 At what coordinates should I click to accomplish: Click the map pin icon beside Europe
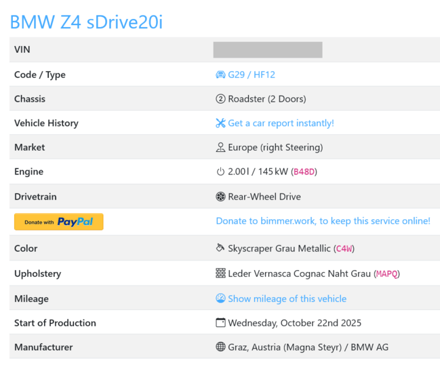tap(220, 147)
